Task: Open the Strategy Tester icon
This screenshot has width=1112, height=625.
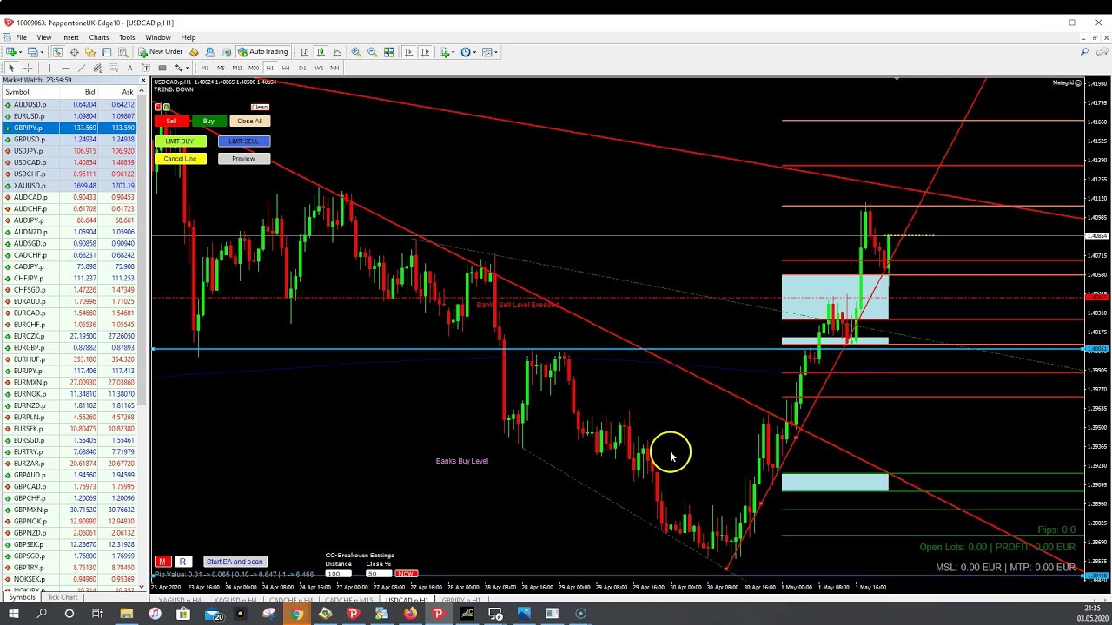Action: tap(122, 52)
